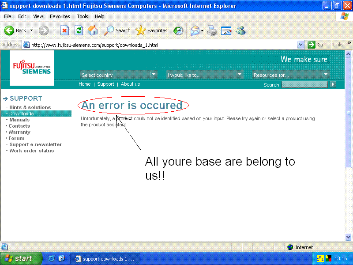Click the taskbar clock 13:16
Screen dimensions: 353x265
click(341, 258)
